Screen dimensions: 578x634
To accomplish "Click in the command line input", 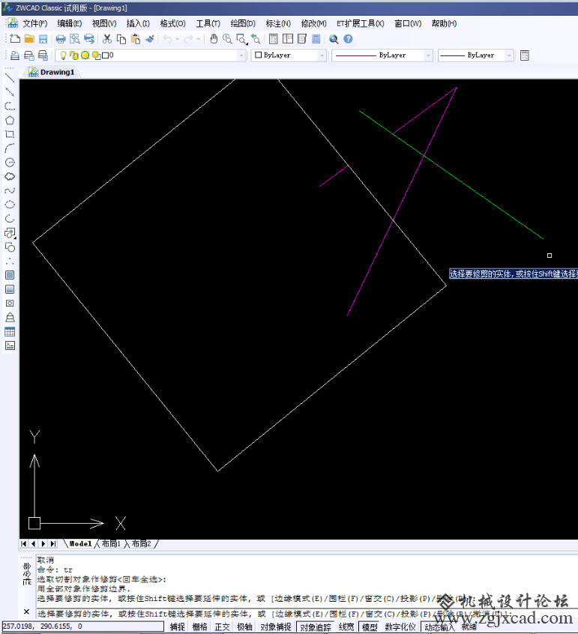I will click(307, 614).
